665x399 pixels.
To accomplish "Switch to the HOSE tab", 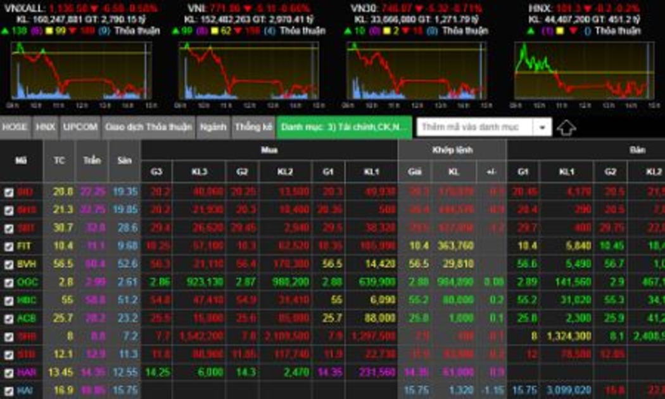I will [x=15, y=127].
